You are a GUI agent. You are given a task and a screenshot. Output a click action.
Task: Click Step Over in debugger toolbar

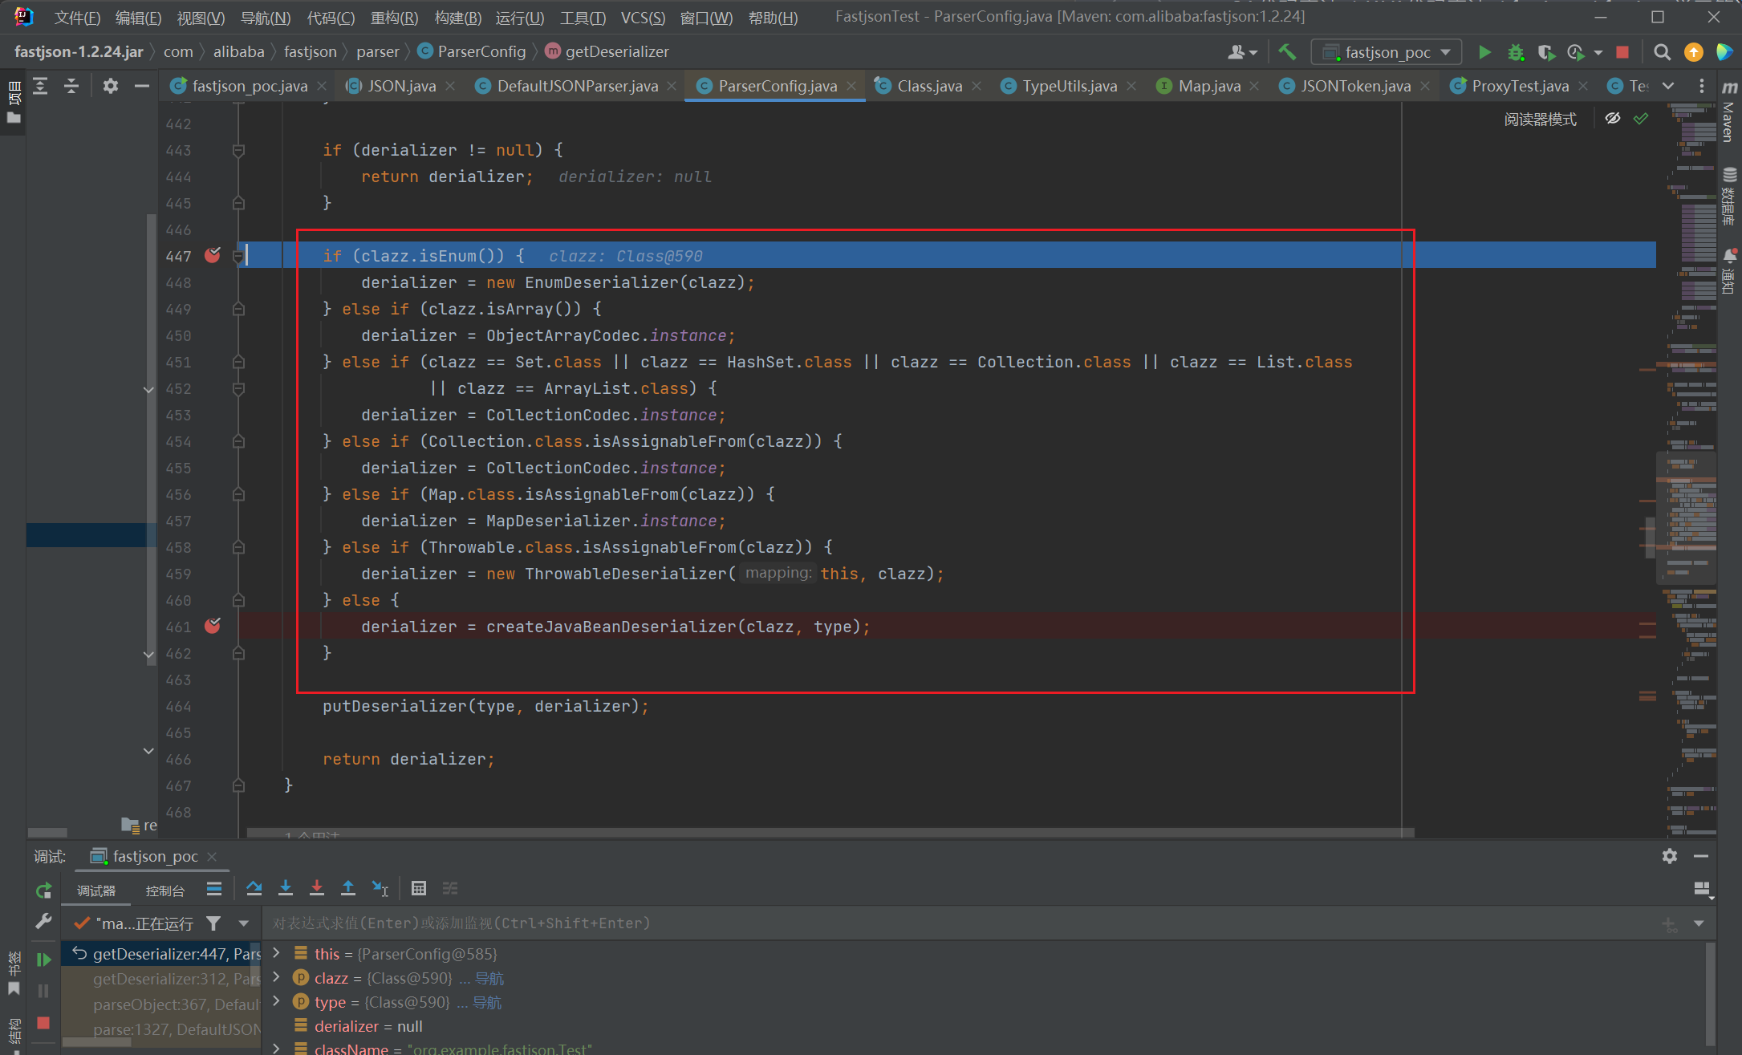pos(254,888)
